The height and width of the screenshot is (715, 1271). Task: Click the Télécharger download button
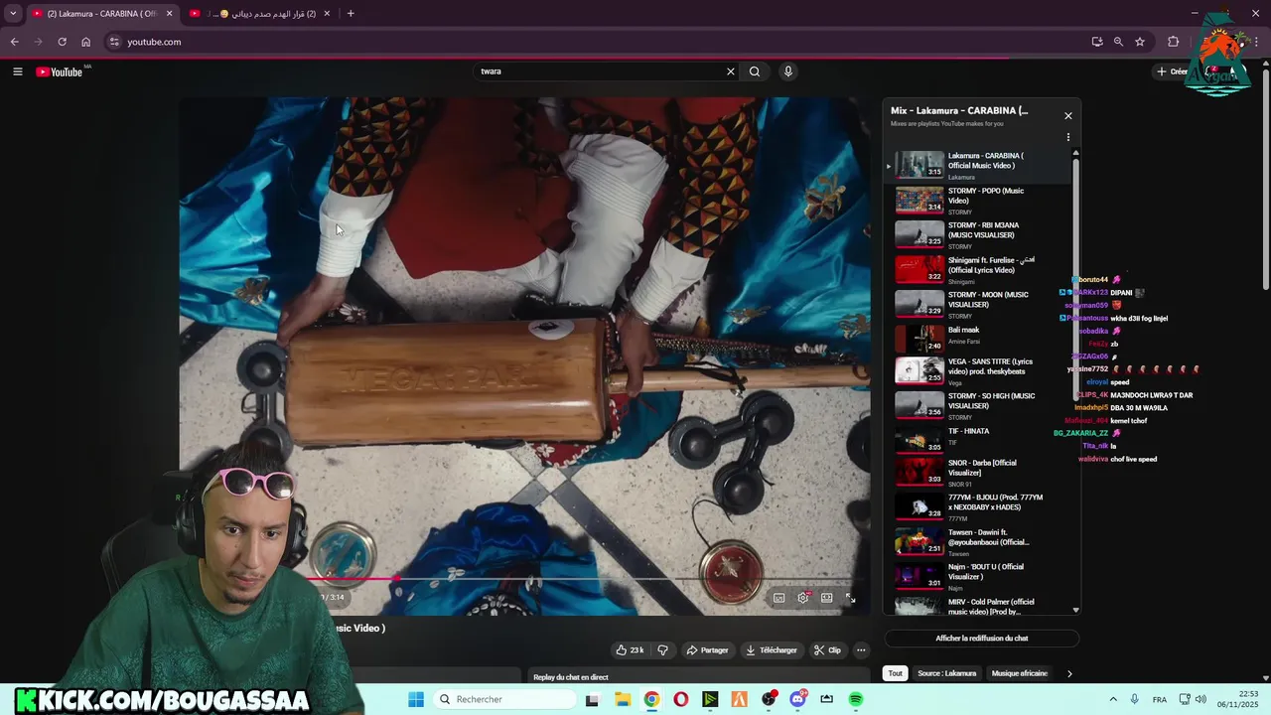(772, 650)
